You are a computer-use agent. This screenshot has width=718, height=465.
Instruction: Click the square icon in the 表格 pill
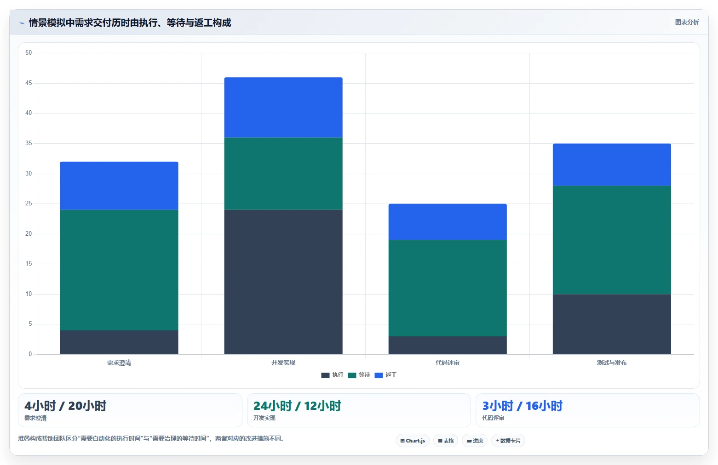tap(440, 441)
